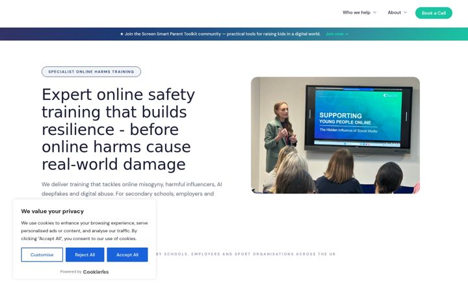Expand the chevron beside Who we help
Image resolution: width=468 pixels, height=292 pixels.
pos(374,12)
